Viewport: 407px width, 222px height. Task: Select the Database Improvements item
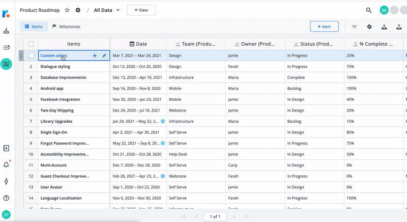pyautogui.click(x=63, y=77)
